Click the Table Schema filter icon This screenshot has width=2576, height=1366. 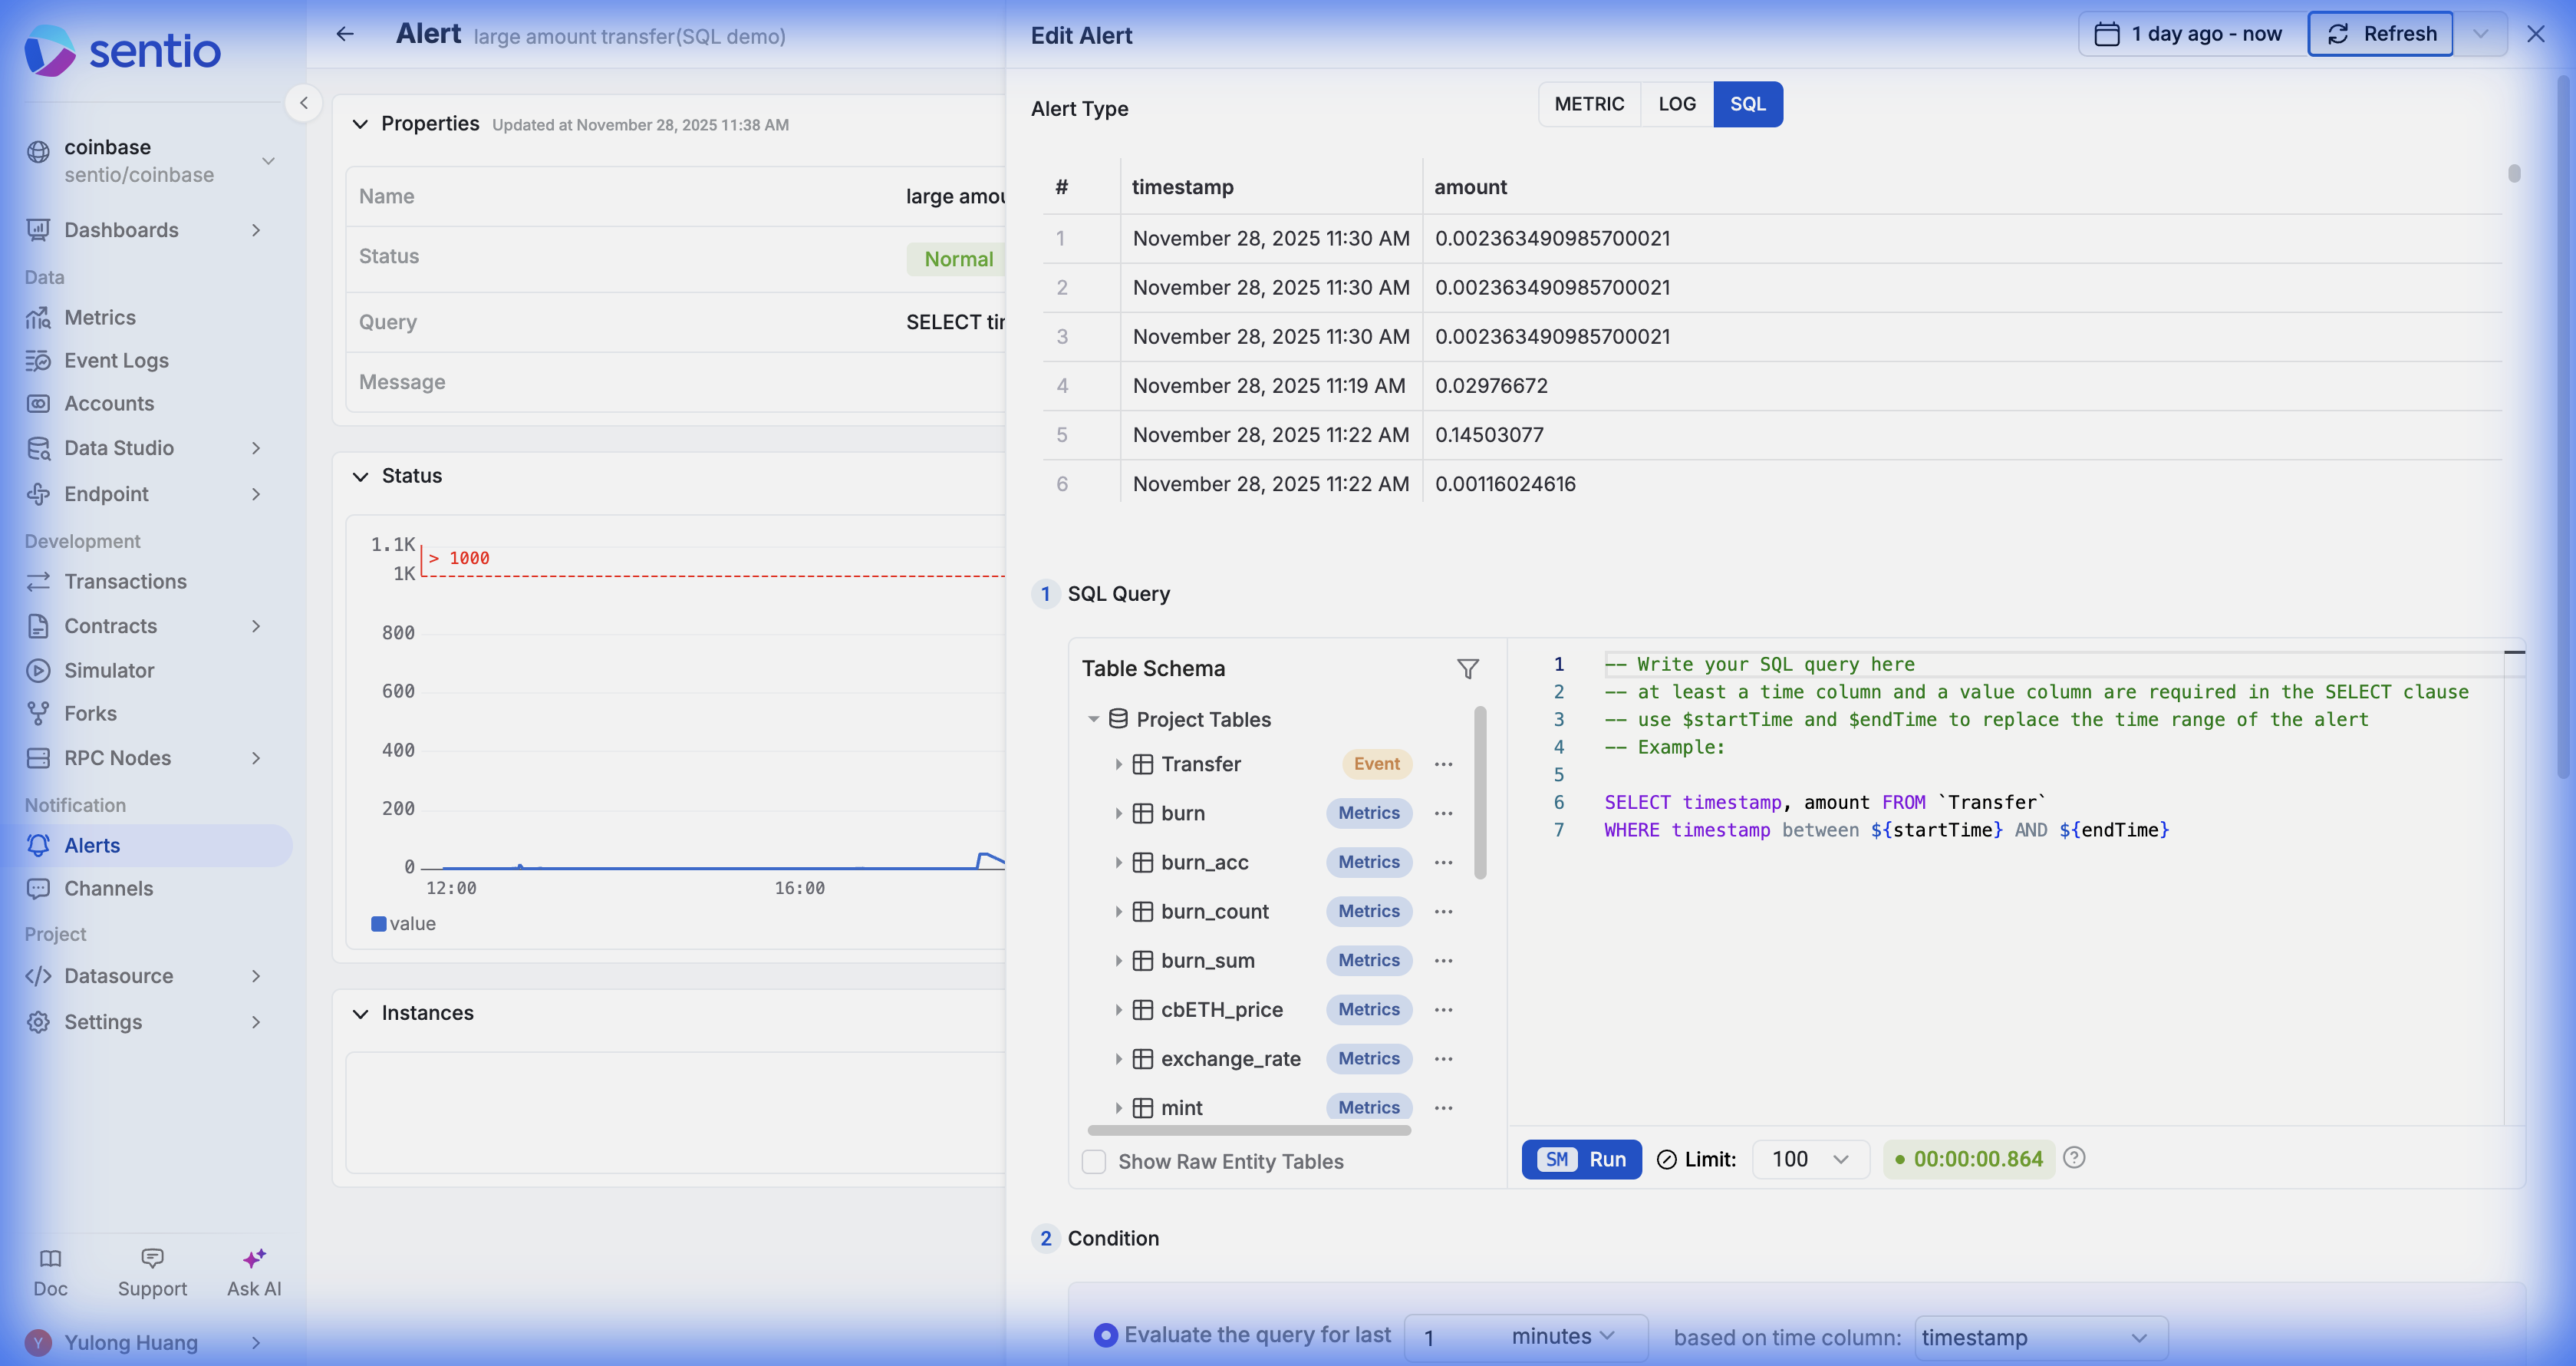coord(1467,668)
